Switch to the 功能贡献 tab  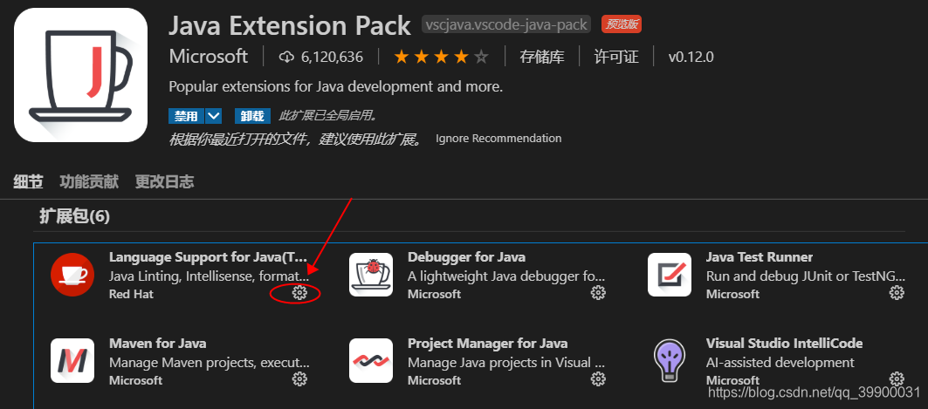click(89, 181)
